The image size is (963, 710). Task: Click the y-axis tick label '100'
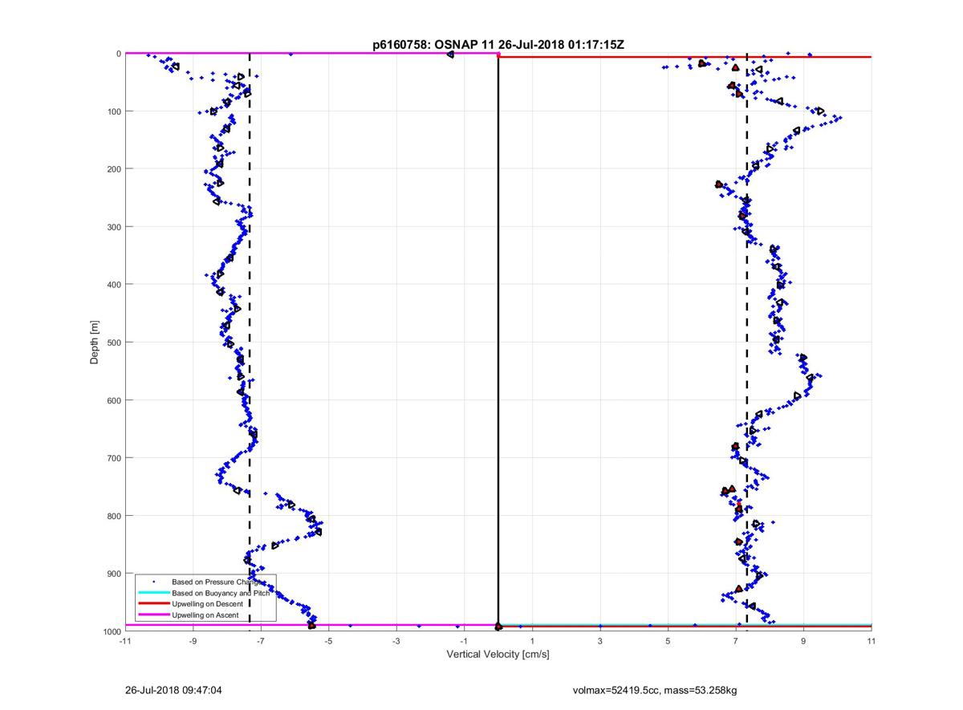coord(113,112)
